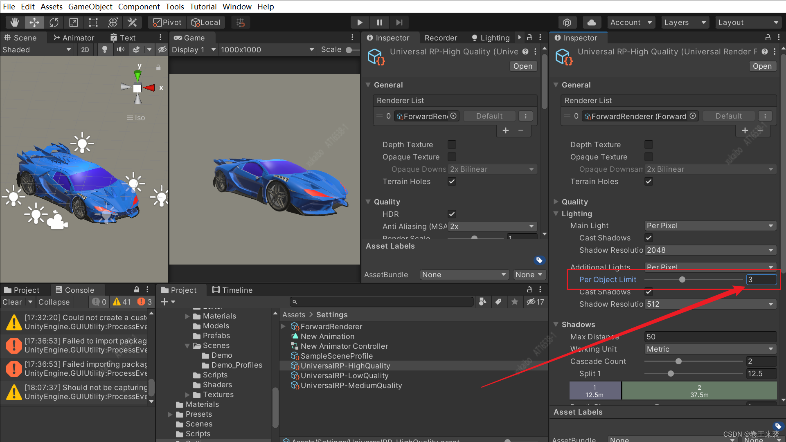The image size is (786, 442).
Task: Start Play mode
Action: click(360, 22)
